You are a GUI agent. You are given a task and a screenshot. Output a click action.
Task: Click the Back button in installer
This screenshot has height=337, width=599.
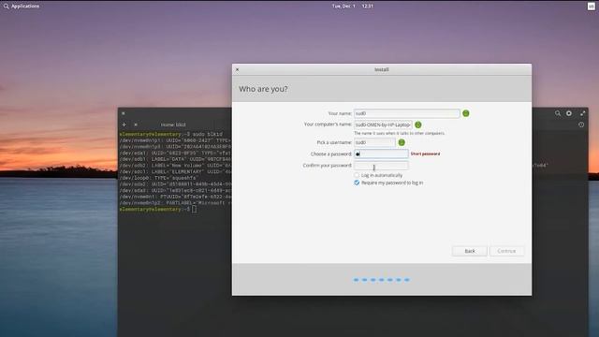click(470, 251)
